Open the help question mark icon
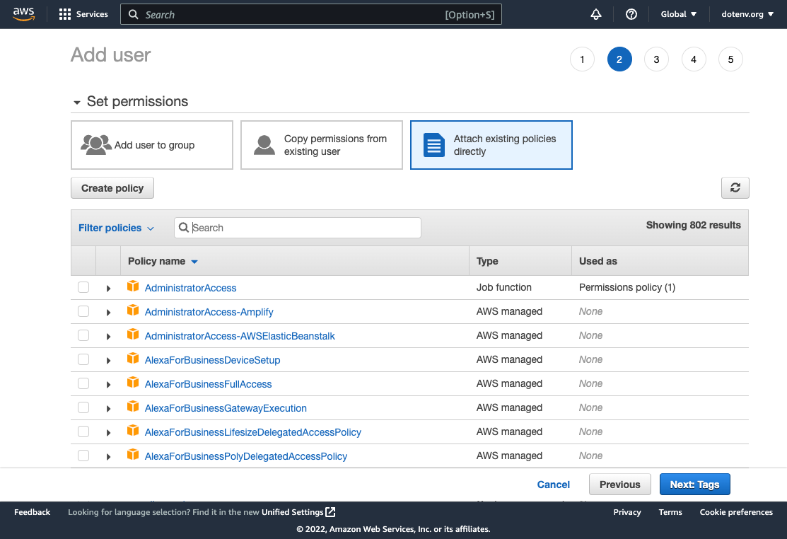Viewport: 787px width, 539px height. [631, 14]
